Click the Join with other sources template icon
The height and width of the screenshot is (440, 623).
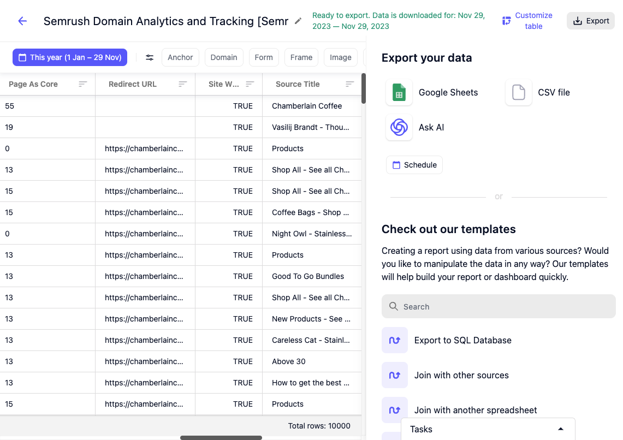click(394, 375)
